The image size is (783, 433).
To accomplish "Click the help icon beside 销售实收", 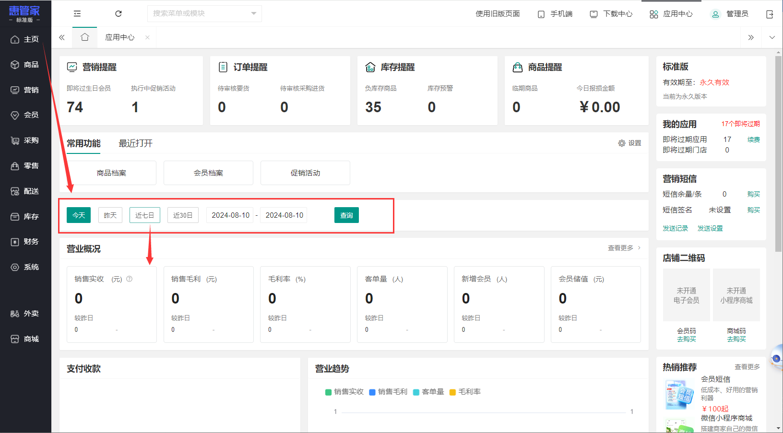I will (130, 279).
